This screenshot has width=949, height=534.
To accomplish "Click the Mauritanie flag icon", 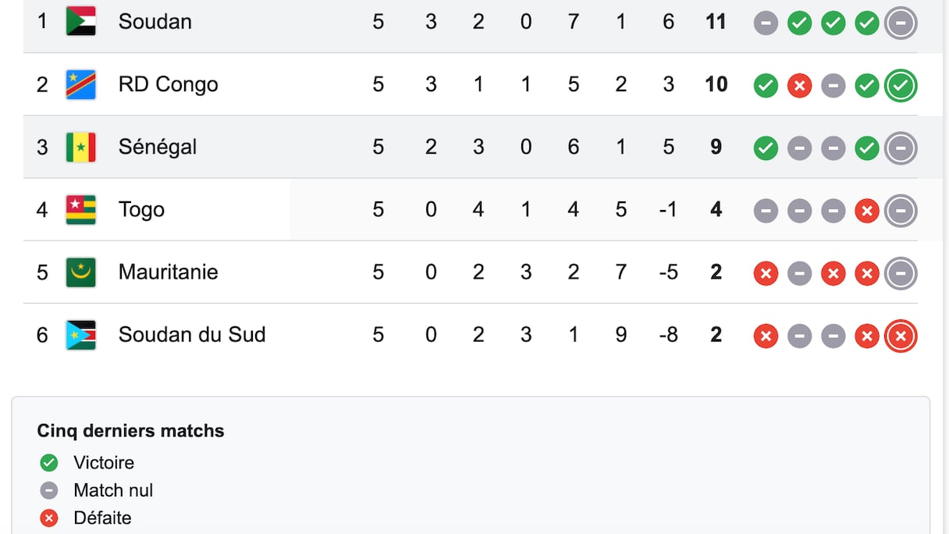I will (x=80, y=272).
